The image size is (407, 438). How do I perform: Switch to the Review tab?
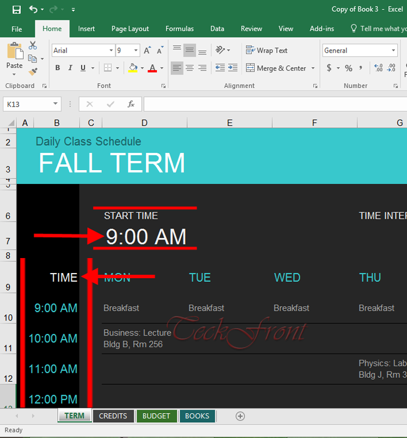click(x=251, y=29)
